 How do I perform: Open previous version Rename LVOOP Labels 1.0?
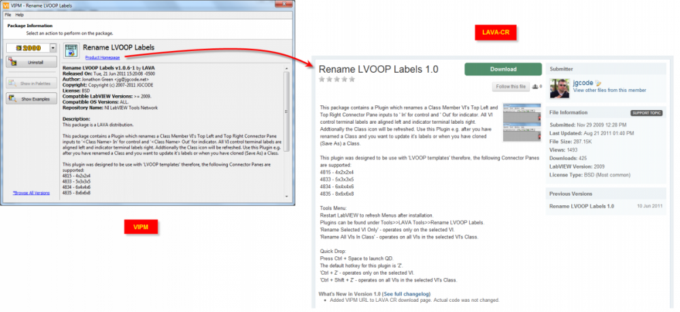click(581, 206)
